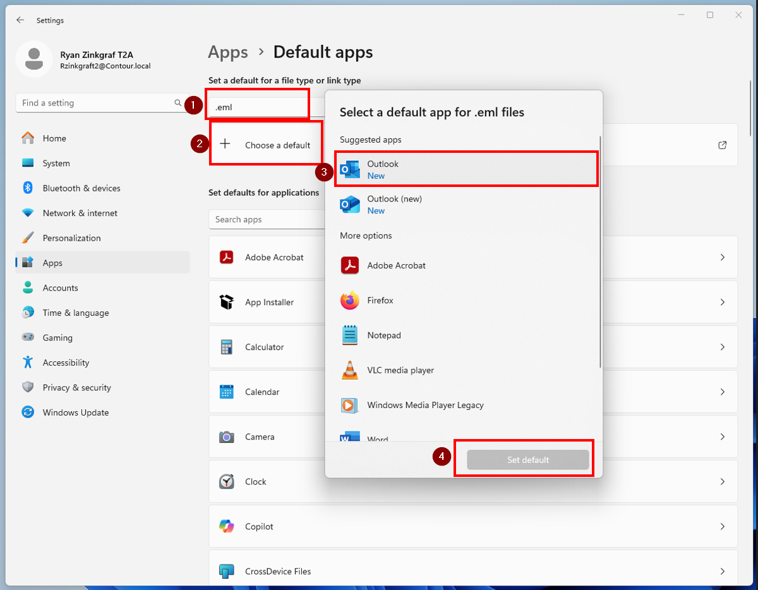Click the Windows Update sync icon
The height and width of the screenshot is (590, 758).
pos(28,412)
